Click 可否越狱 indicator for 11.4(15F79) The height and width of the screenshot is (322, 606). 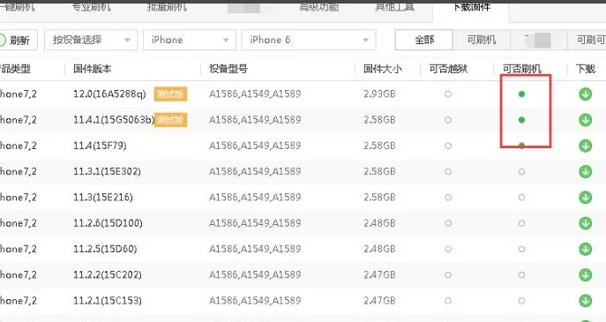448,146
